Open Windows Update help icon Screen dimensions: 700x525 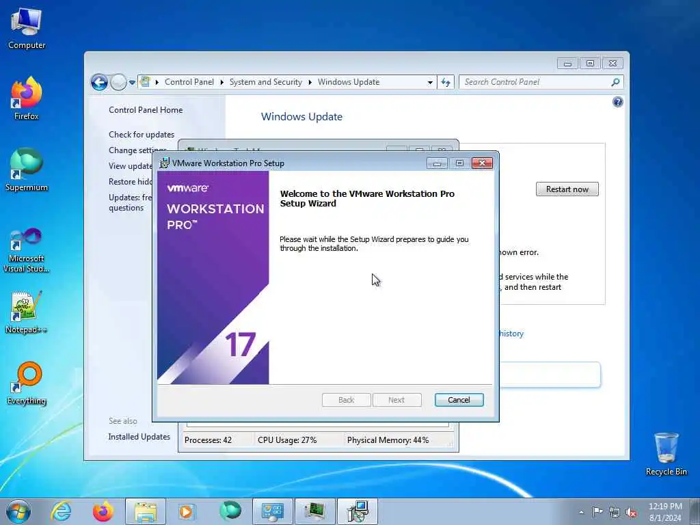pos(617,103)
